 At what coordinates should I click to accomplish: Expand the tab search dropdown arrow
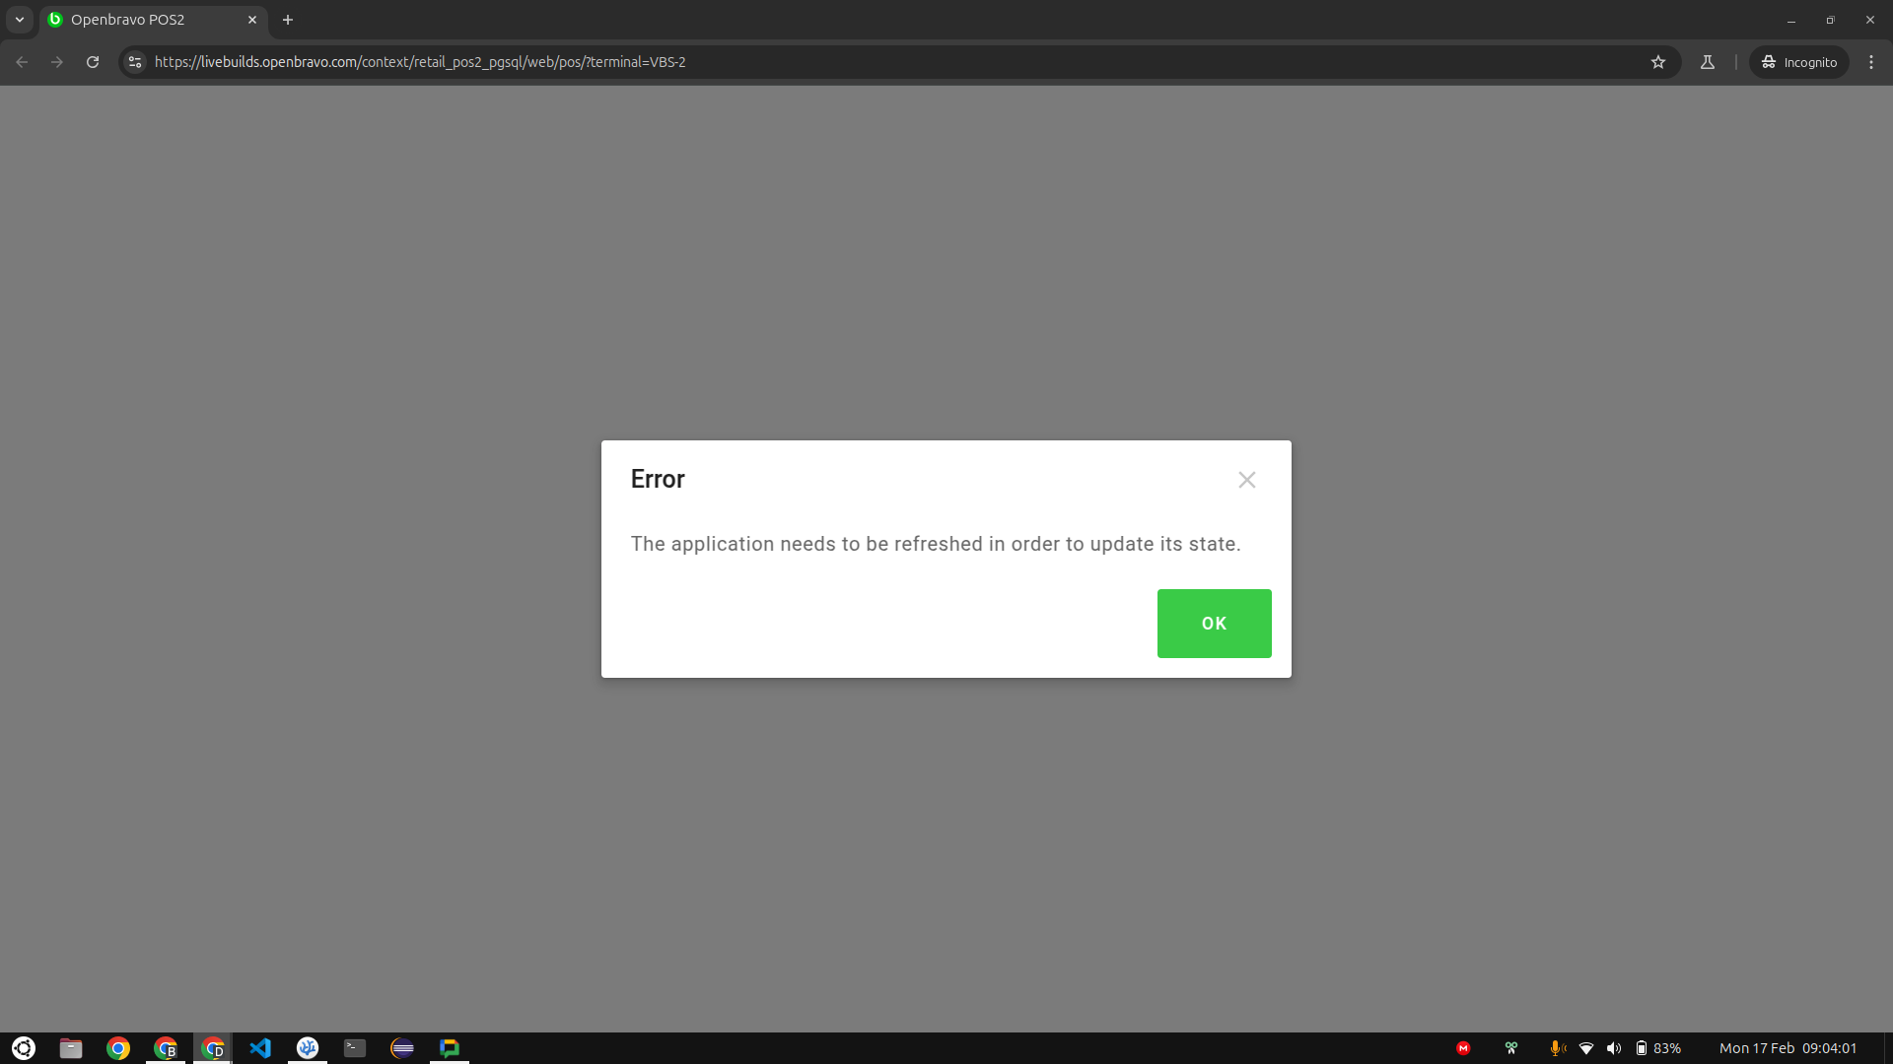[x=19, y=20]
